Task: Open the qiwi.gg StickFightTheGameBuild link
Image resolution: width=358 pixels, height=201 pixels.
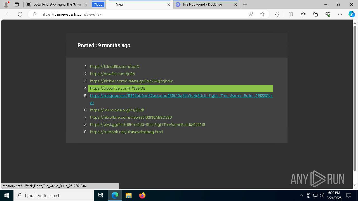Action: (x=147, y=125)
